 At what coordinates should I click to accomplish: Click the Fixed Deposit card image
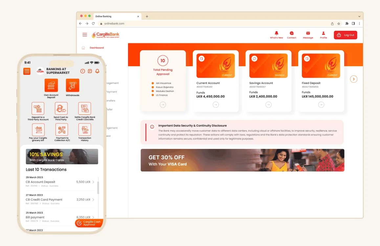[x=321, y=66]
